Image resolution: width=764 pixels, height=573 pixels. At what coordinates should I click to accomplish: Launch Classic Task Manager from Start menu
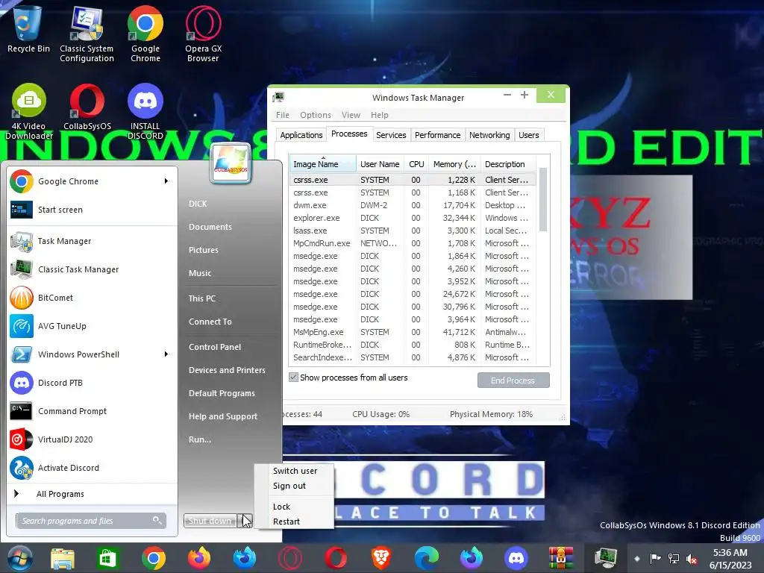90,269
